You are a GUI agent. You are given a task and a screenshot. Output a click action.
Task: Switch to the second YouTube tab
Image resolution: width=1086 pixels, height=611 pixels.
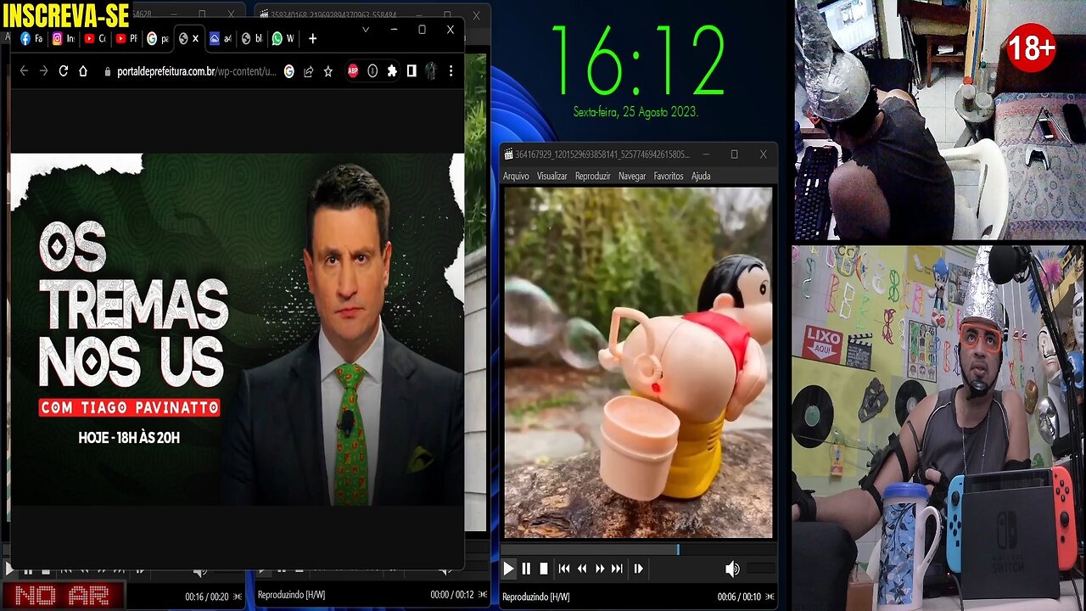126,38
